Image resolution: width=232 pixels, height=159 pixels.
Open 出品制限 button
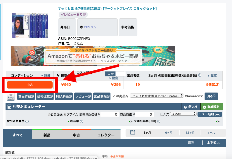[102, 97]
